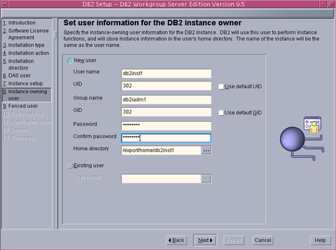Open step 5 Installation directory

[x=18, y=65]
